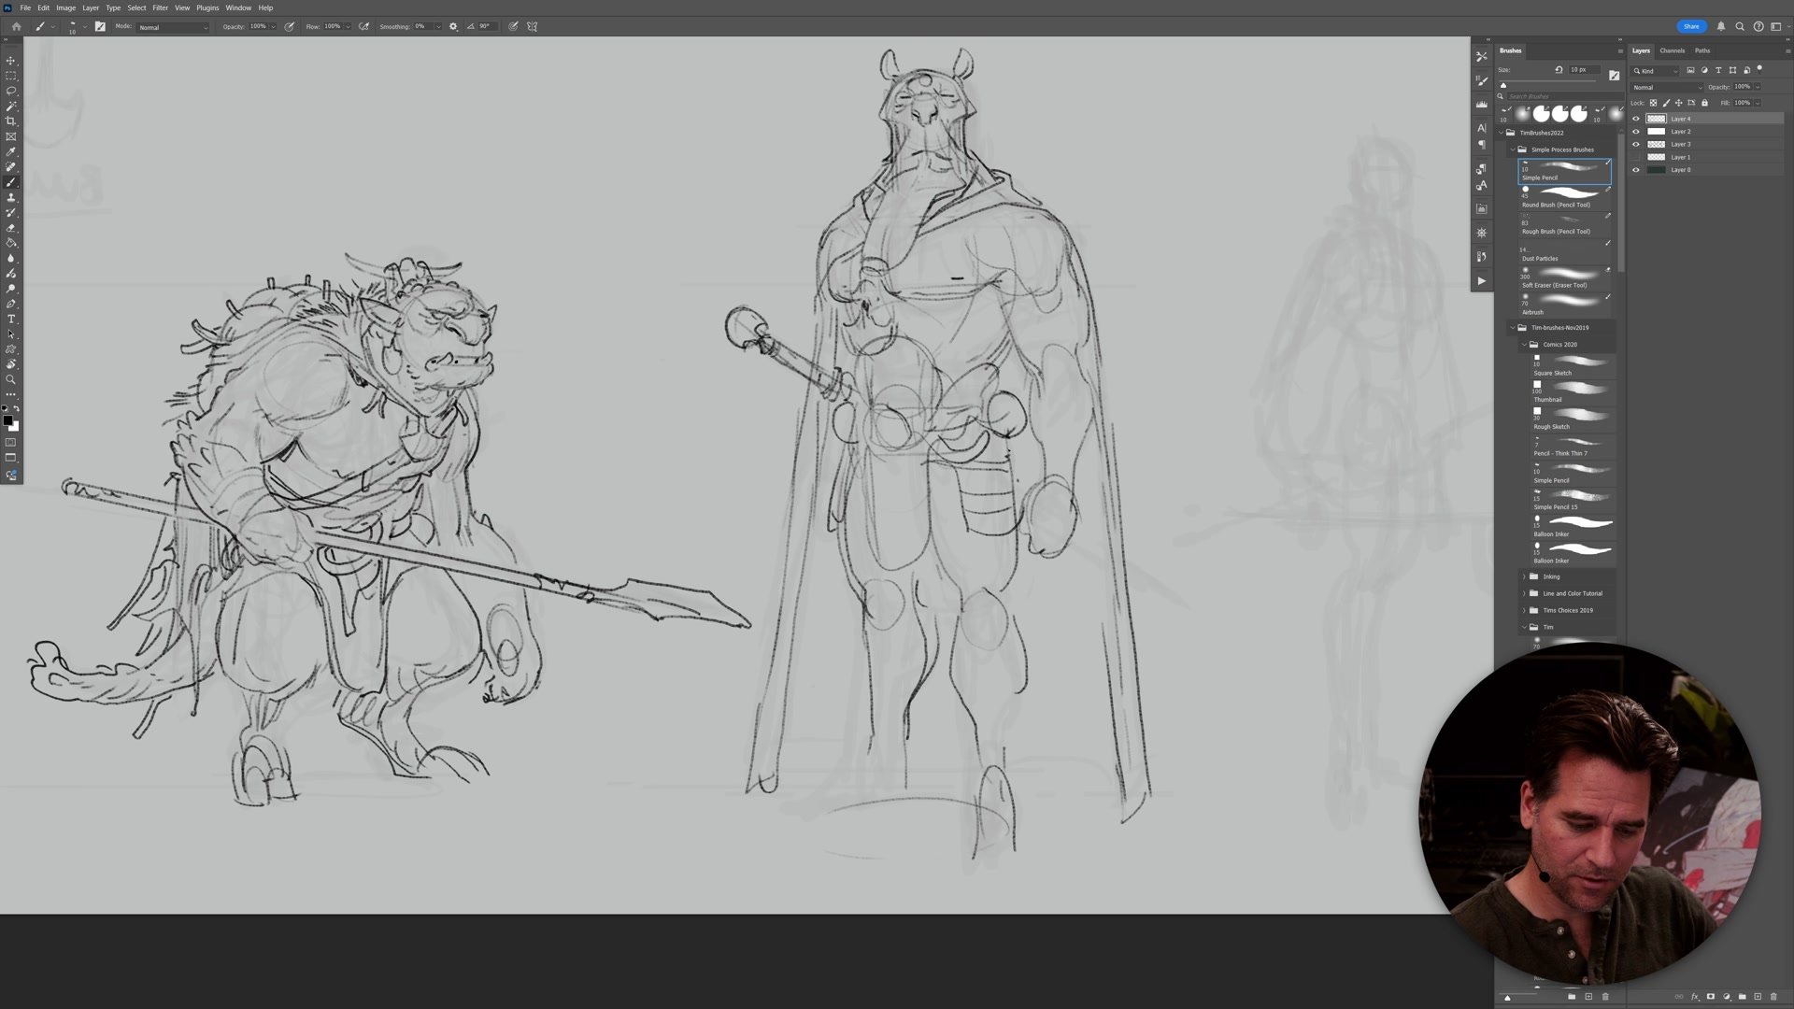Hide Layer 0 visibility eye
The image size is (1794, 1009).
[1635, 170]
